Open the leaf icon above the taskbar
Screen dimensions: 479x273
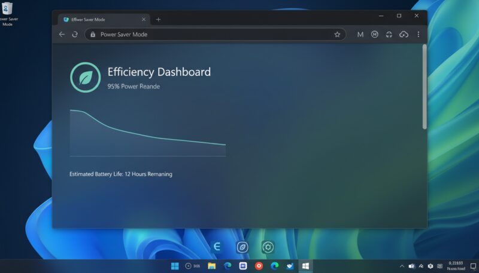242,247
